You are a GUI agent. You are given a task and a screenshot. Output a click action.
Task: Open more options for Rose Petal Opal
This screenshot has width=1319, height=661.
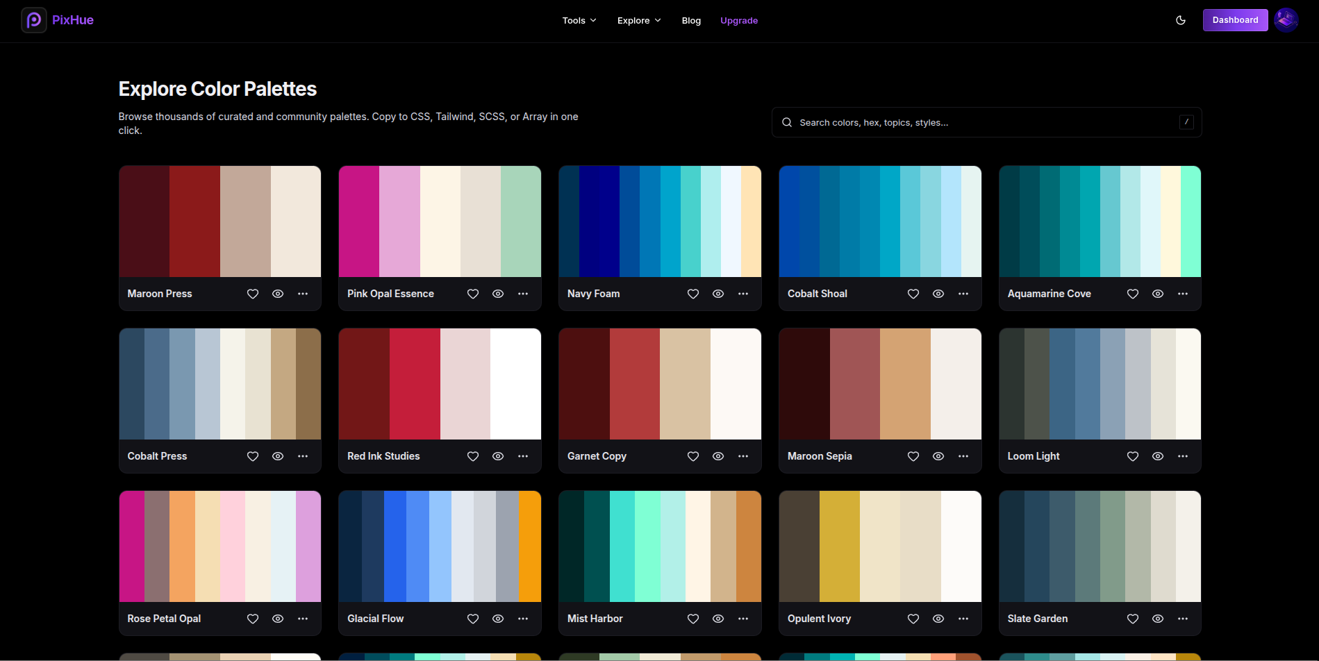click(303, 619)
